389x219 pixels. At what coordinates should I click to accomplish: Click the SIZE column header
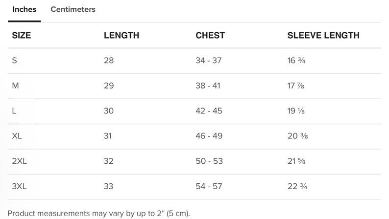coord(22,35)
